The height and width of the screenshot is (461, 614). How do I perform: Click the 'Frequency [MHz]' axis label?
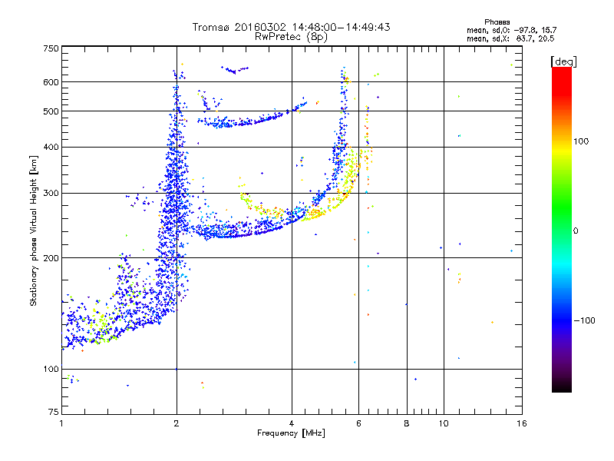pyautogui.click(x=291, y=433)
